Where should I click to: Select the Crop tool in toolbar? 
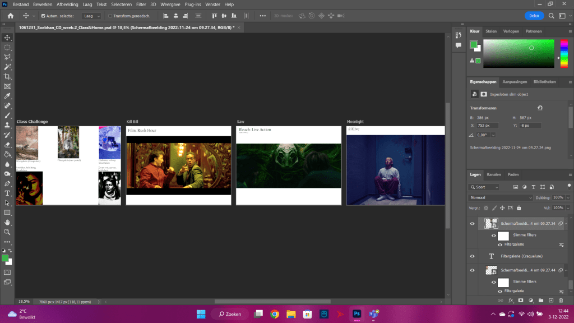pos(7,76)
